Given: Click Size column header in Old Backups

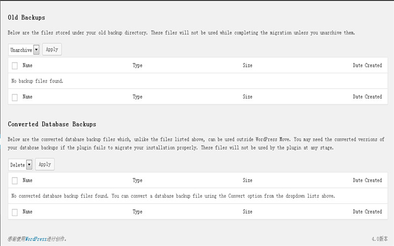Looking at the screenshot, I should click(247, 65).
